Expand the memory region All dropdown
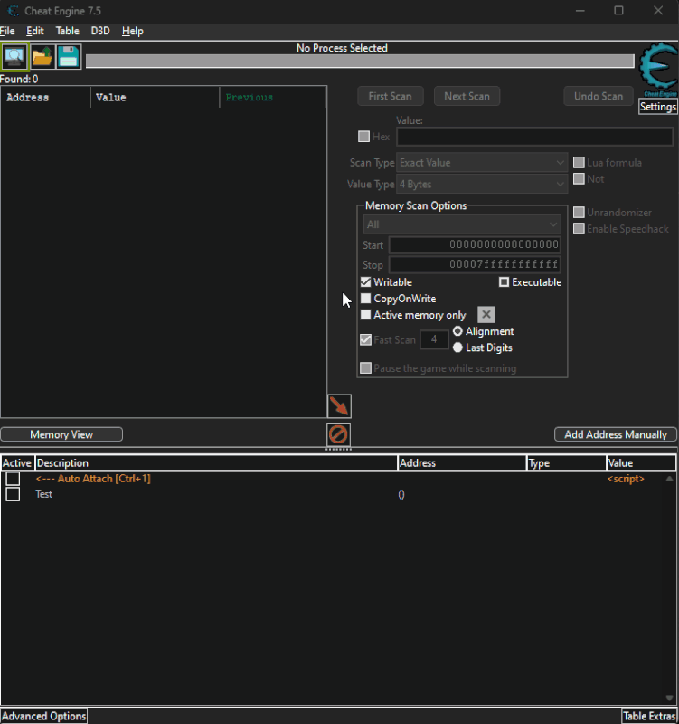679x724 pixels. tap(462, 224)
